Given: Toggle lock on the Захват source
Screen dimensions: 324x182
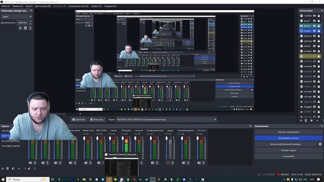Looking at the screenshot, I should (319, 31).
